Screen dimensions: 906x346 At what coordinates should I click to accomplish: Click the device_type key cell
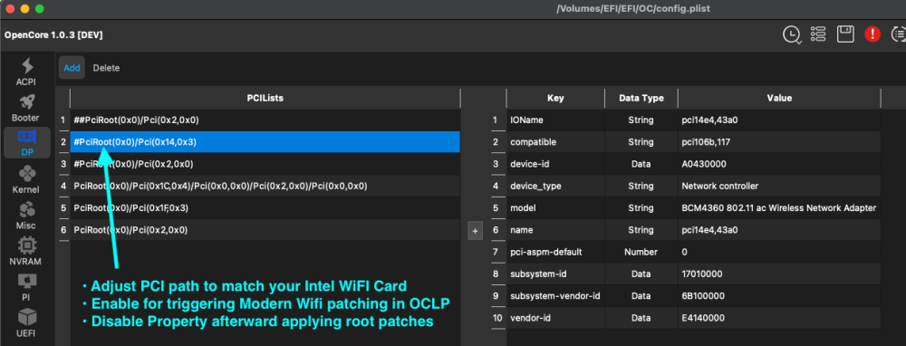coord(555,186)
